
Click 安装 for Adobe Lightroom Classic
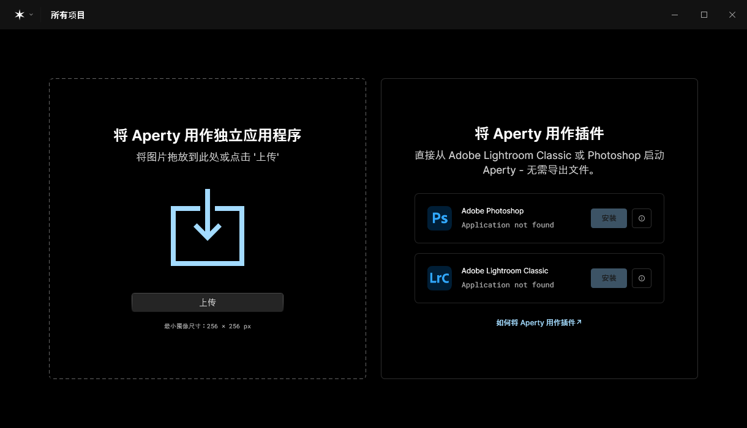609,278
